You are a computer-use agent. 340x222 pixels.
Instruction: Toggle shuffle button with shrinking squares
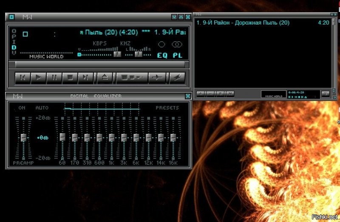pyautogui.click(x=132, y=78)
